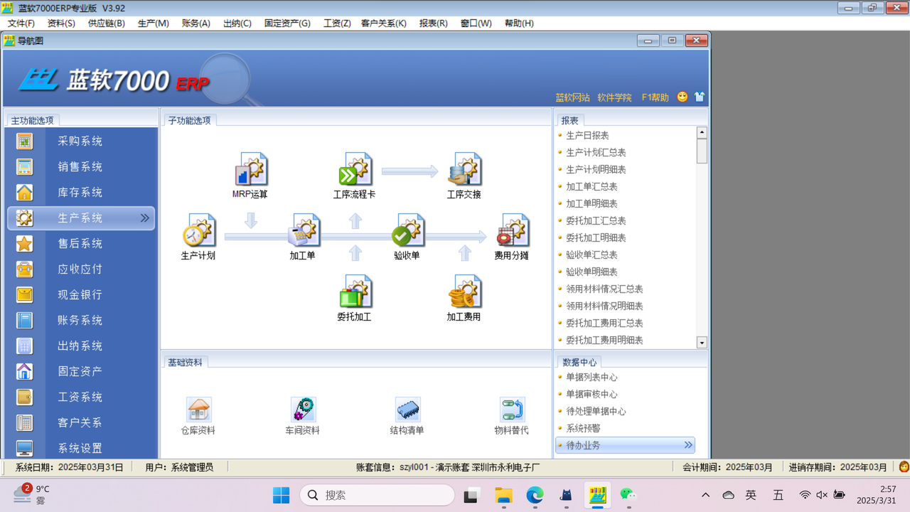Screen dimensions: 910x512
Task: Select 售后系统 in main function sidebar
Action: click(81, 244)
